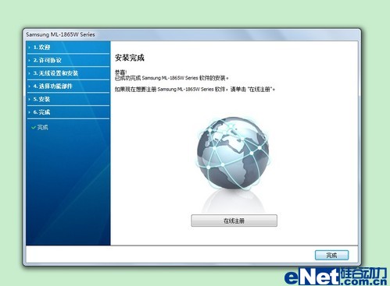
Task: Select step 3. 无线设置和安装 in sidebar
Action: 68,73
